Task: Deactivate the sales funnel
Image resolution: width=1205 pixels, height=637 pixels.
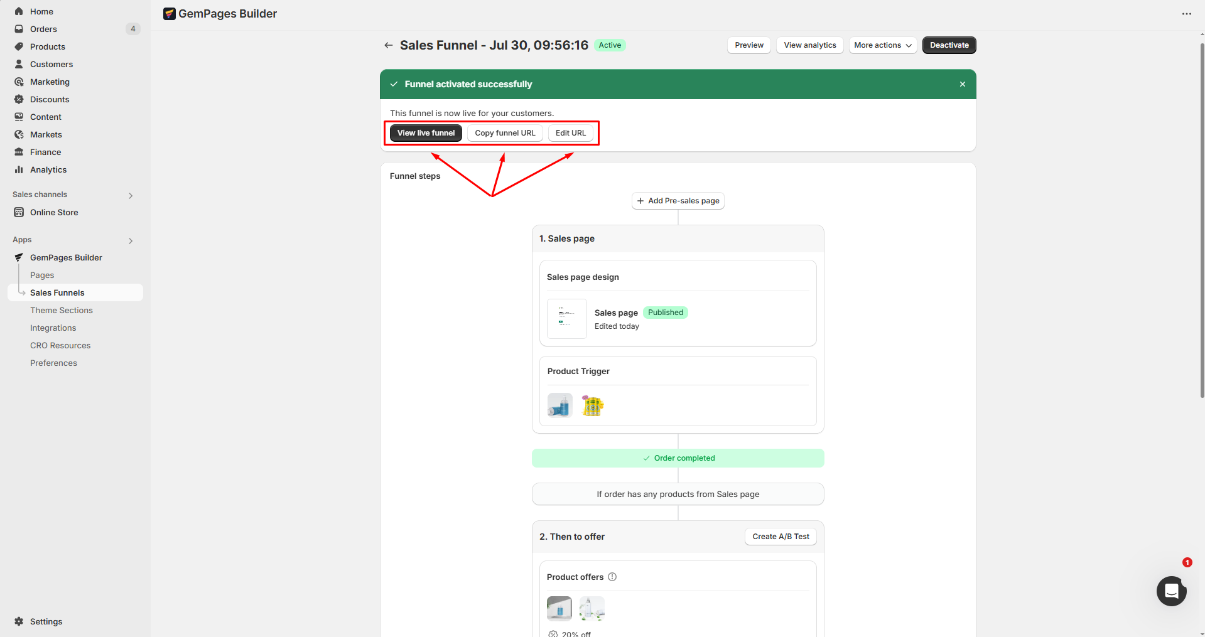Action: pos(949,45)
